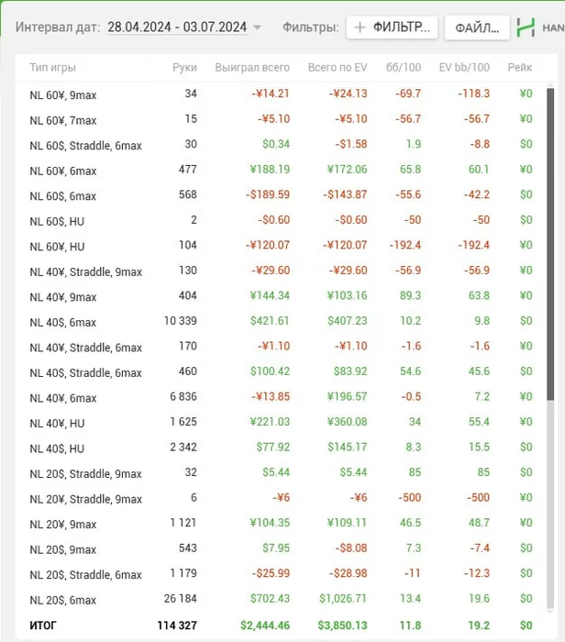Click the Hand2Note logo icon
The image size is (565, 642).
tap(526, 28)
